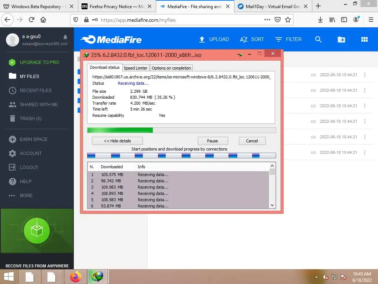Open a new browser tab
This screenshot has width=378, height=284.
(318, 6)
